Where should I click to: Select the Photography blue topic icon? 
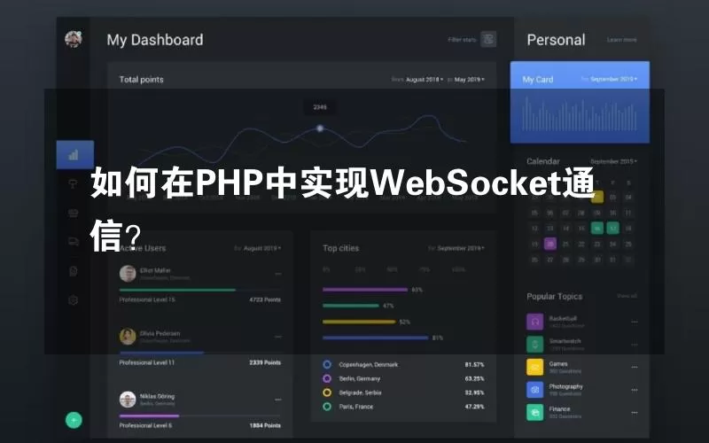[x=535, y=390]
